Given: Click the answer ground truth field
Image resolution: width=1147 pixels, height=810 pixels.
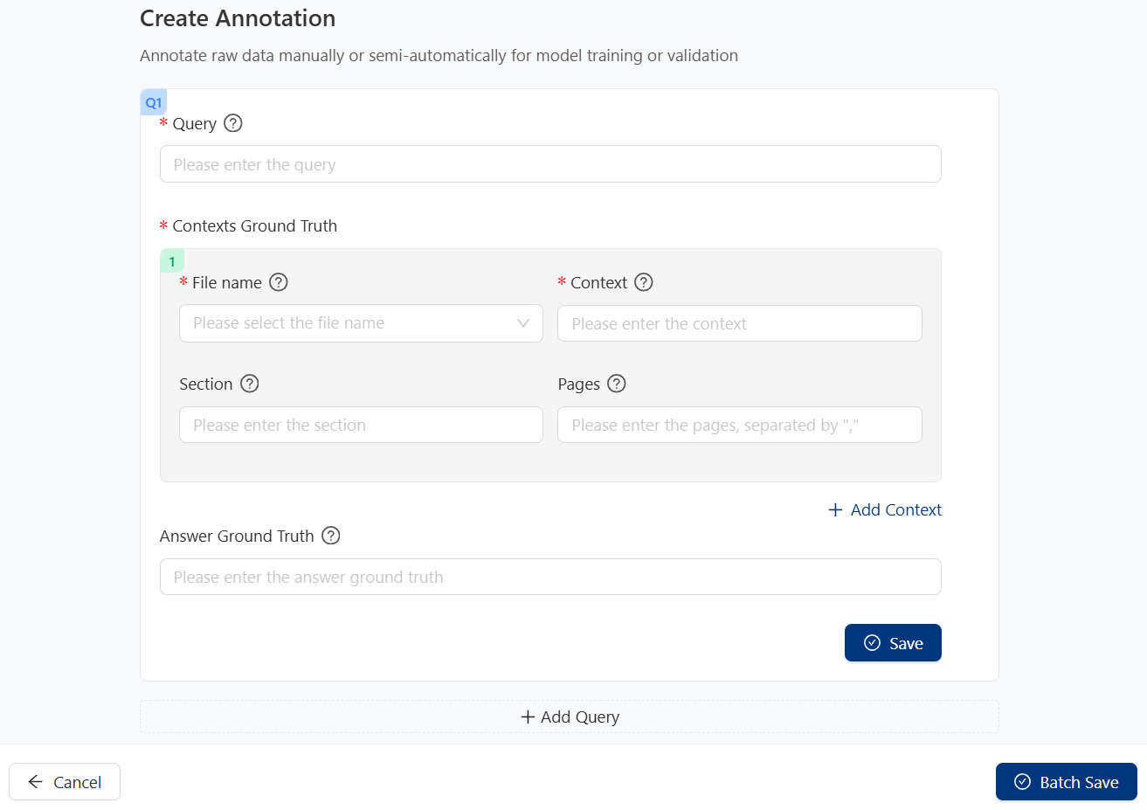Looking at the screenshot, I should tap(550, 577).
